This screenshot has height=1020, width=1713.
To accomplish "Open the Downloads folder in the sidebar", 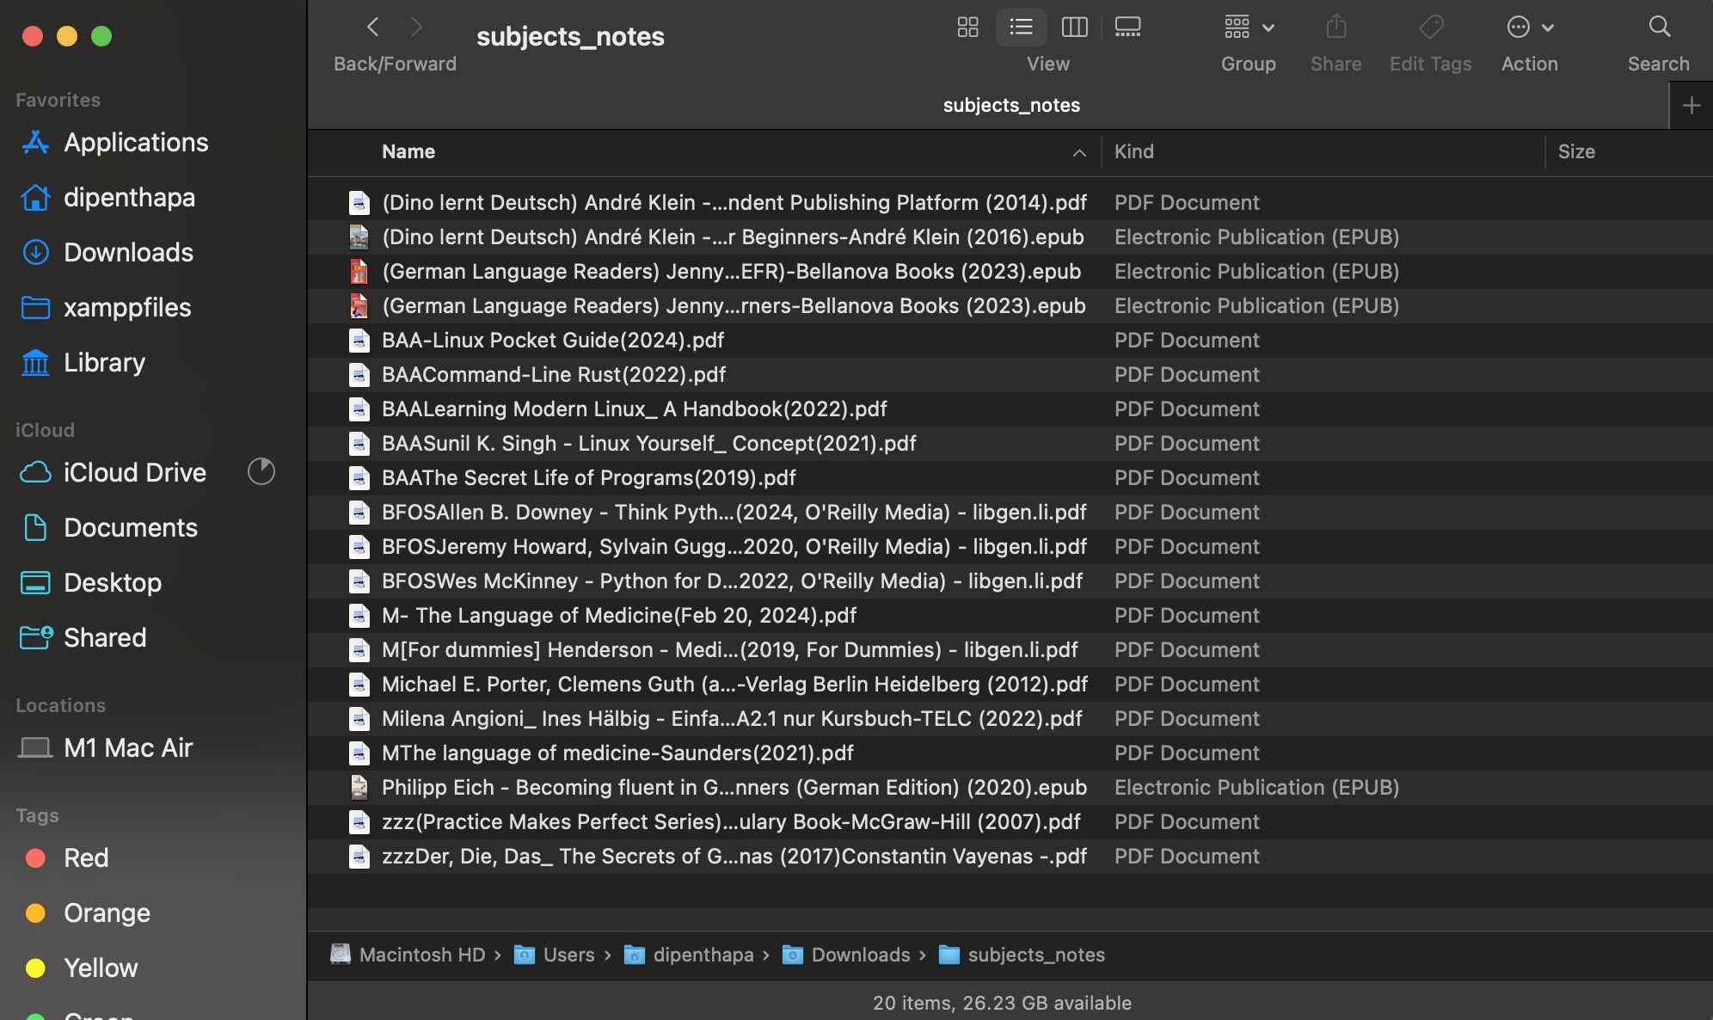I will (128, 252).
